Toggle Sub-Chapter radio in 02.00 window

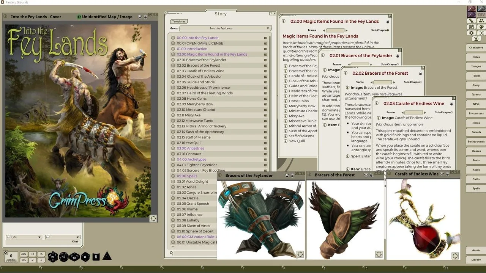pyautogui.click(x=388, y=30)
